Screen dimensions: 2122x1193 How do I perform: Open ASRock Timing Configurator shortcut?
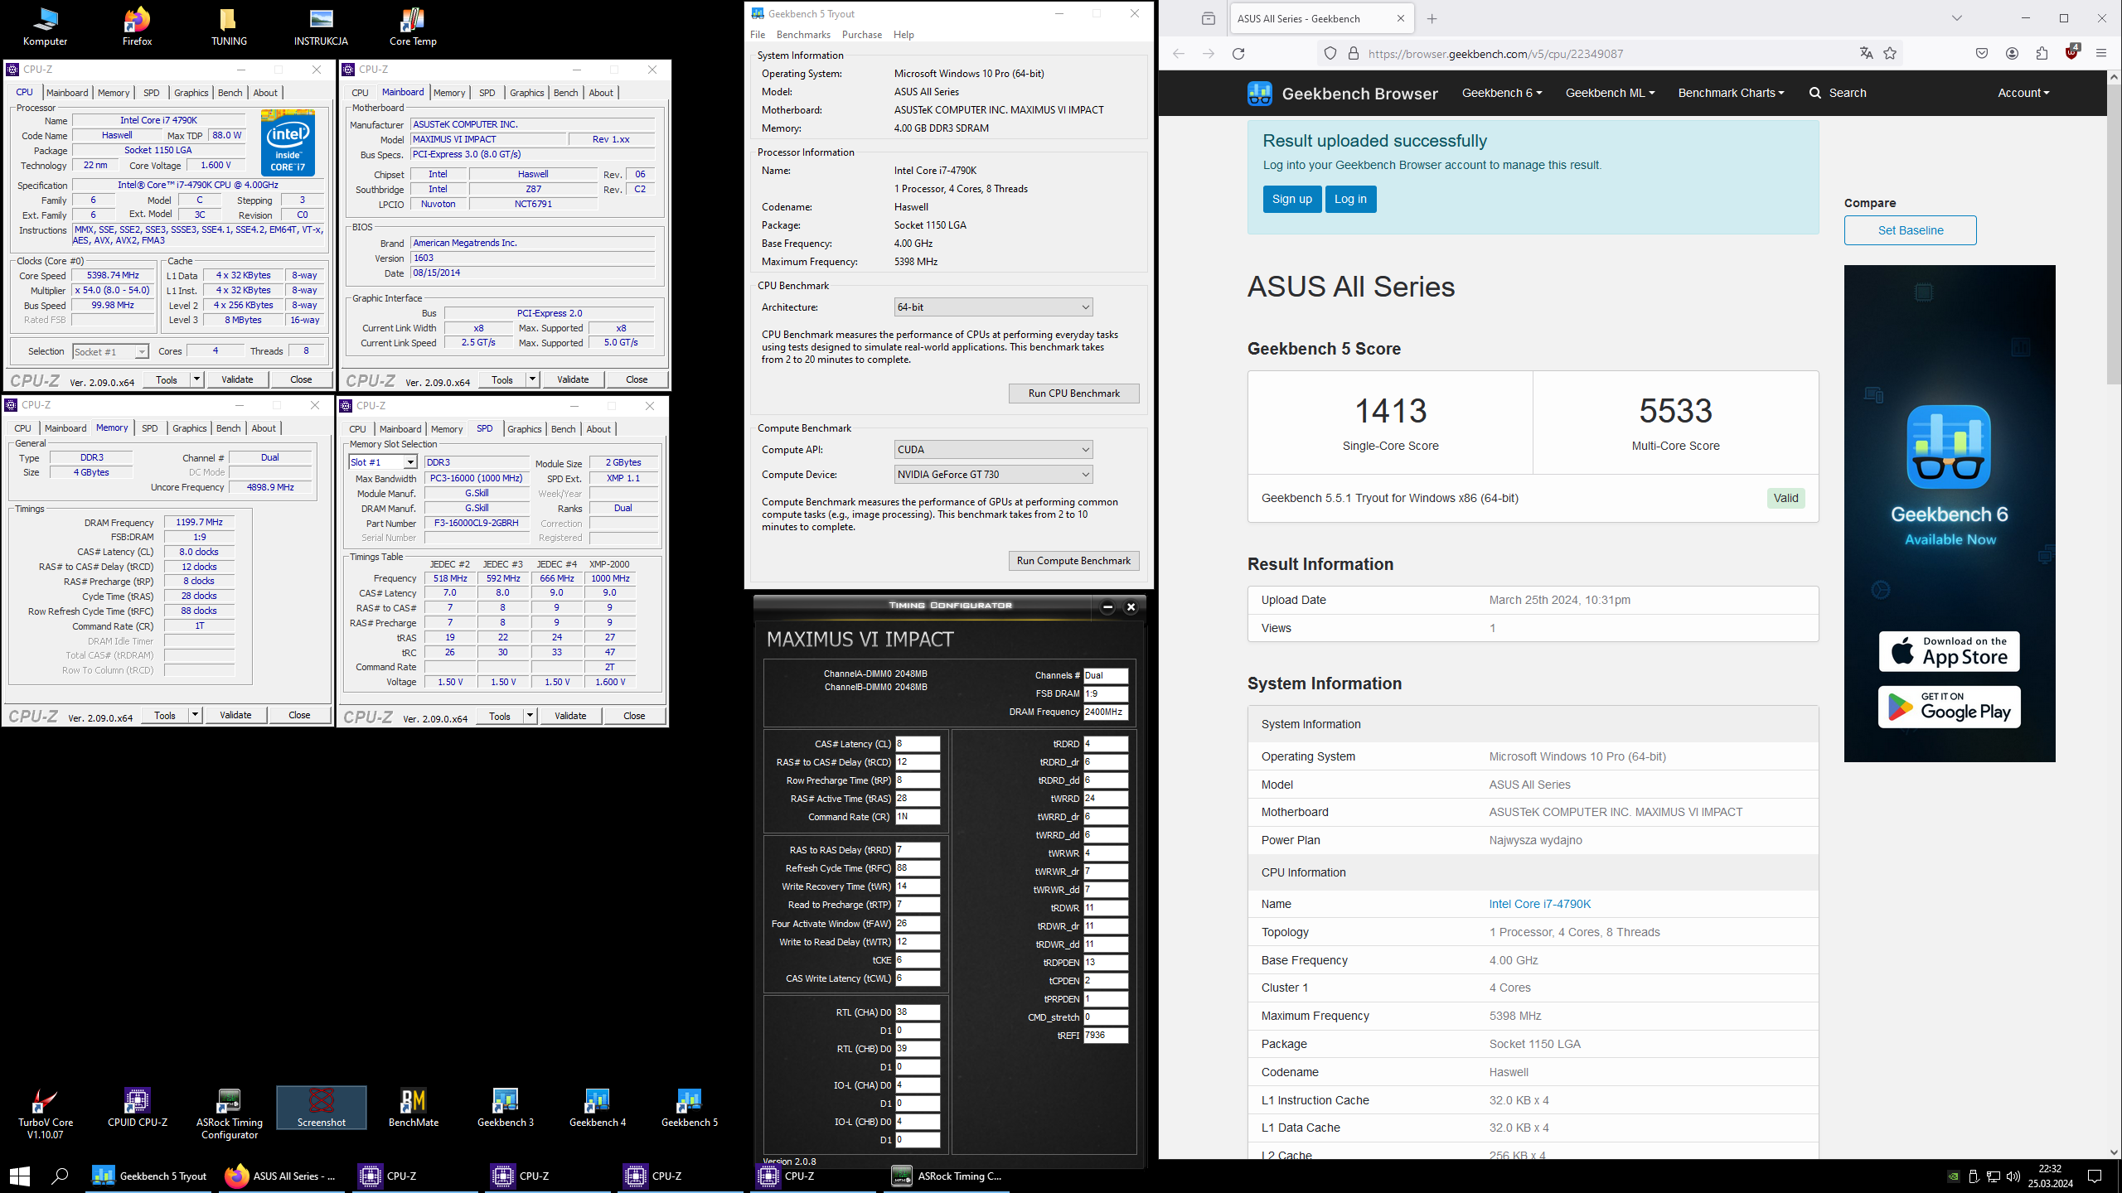tap(230, 1113)
